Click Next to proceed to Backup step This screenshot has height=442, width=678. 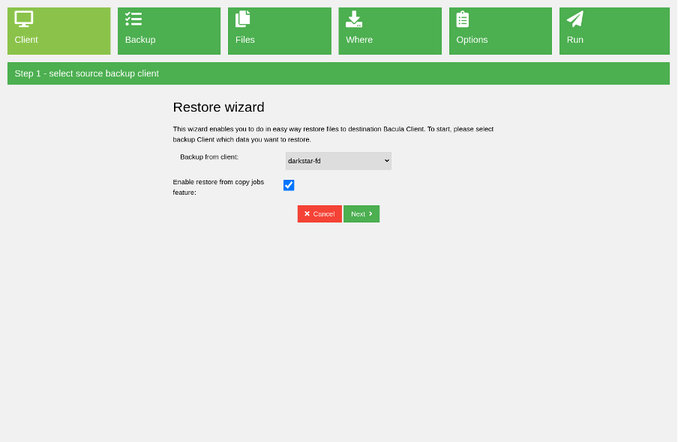[x=361, y=214]
